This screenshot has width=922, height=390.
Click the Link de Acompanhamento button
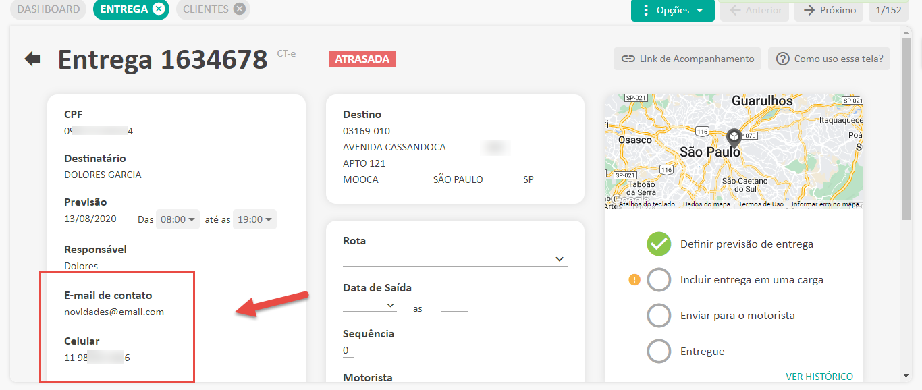tap(687, 59)
